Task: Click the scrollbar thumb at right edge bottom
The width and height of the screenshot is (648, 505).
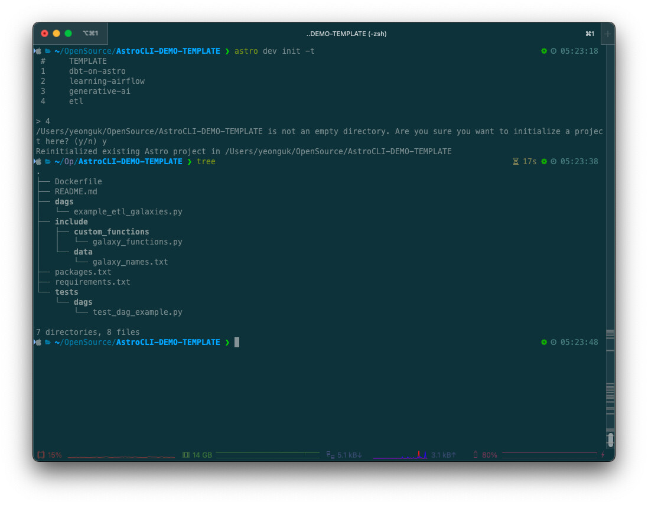Action: point(610,439)
